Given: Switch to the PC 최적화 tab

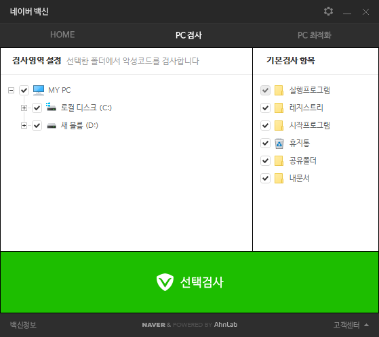Looking at the screenshot, I should tap(314, 35).
